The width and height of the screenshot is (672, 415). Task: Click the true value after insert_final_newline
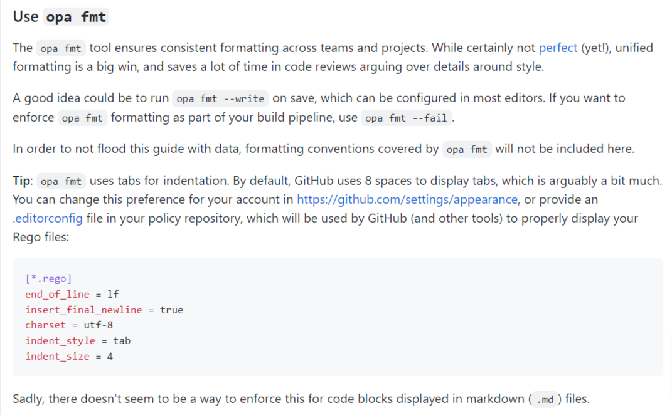173,309
